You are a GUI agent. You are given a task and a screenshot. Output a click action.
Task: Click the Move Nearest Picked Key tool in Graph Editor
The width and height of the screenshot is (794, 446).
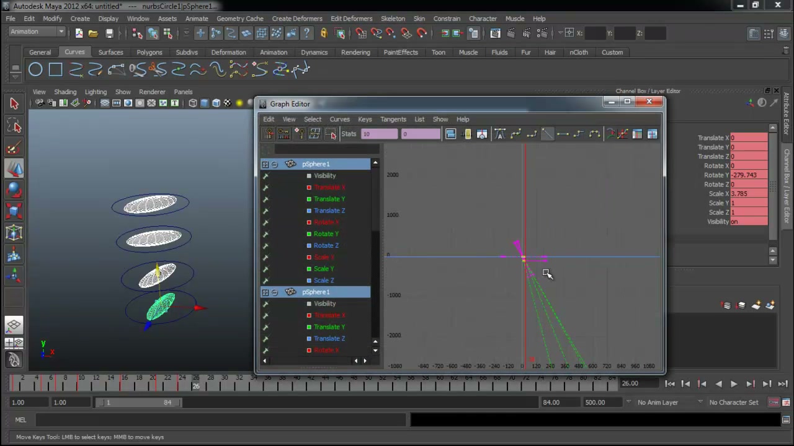268,134
